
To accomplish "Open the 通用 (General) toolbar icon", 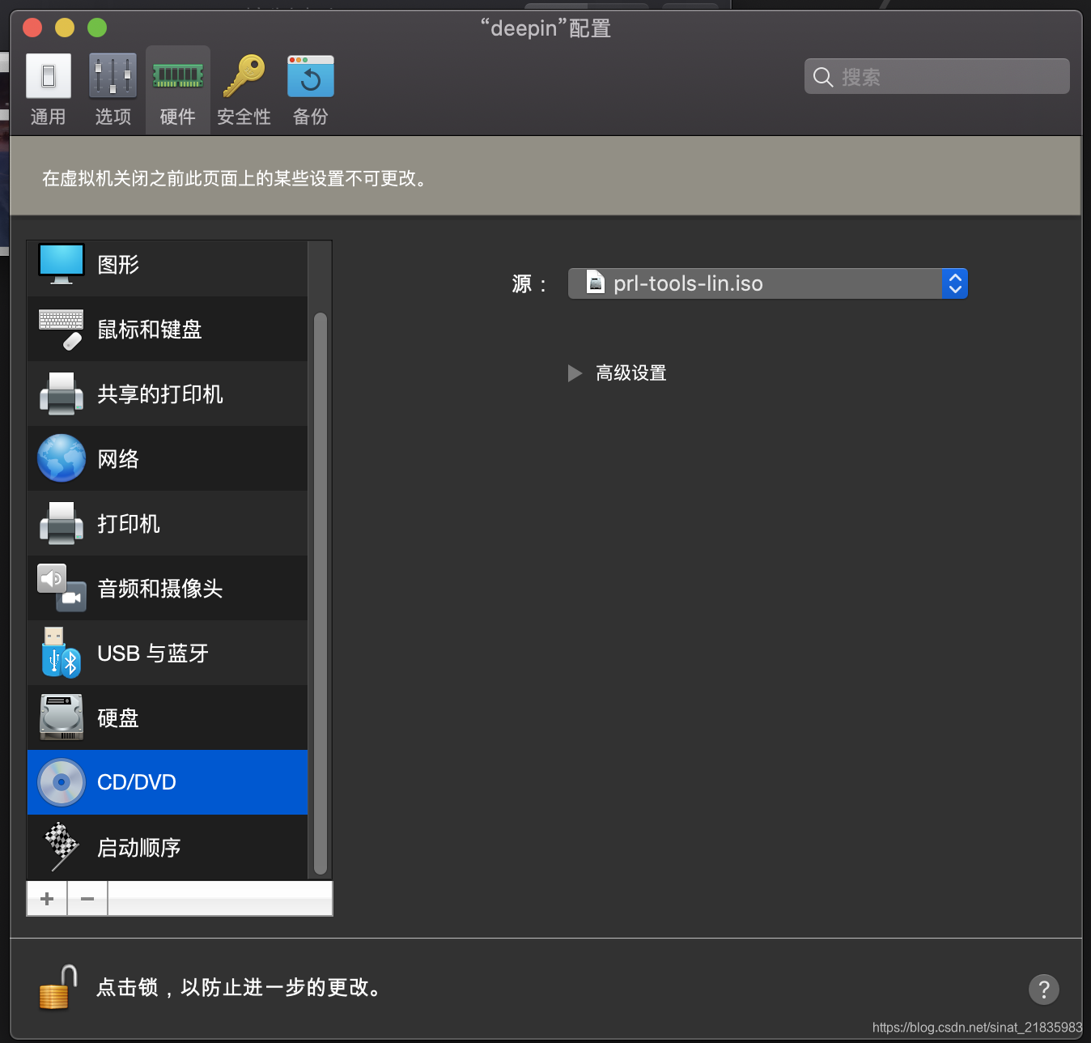I will (49, 76).
